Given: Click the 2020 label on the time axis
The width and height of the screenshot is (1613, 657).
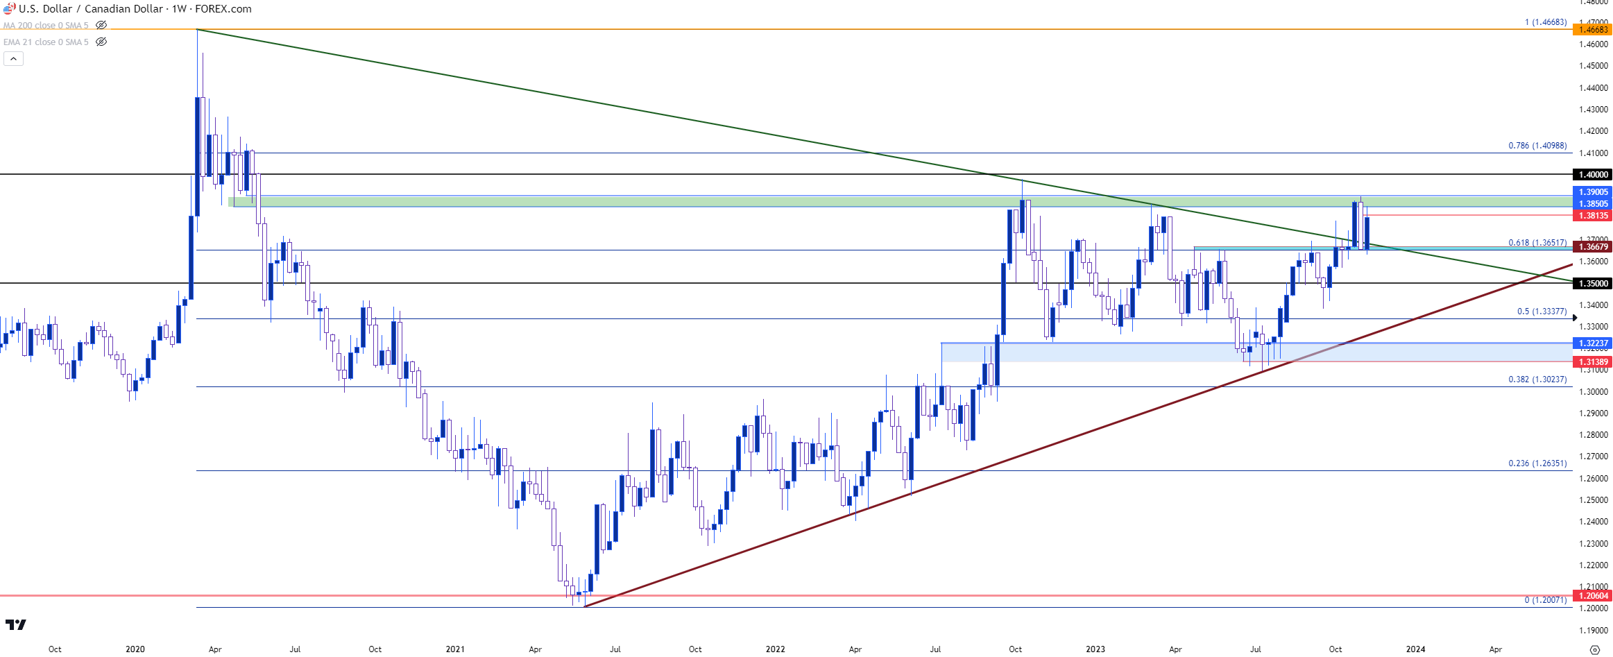Looking at the screenshot, I should (135, 649).
